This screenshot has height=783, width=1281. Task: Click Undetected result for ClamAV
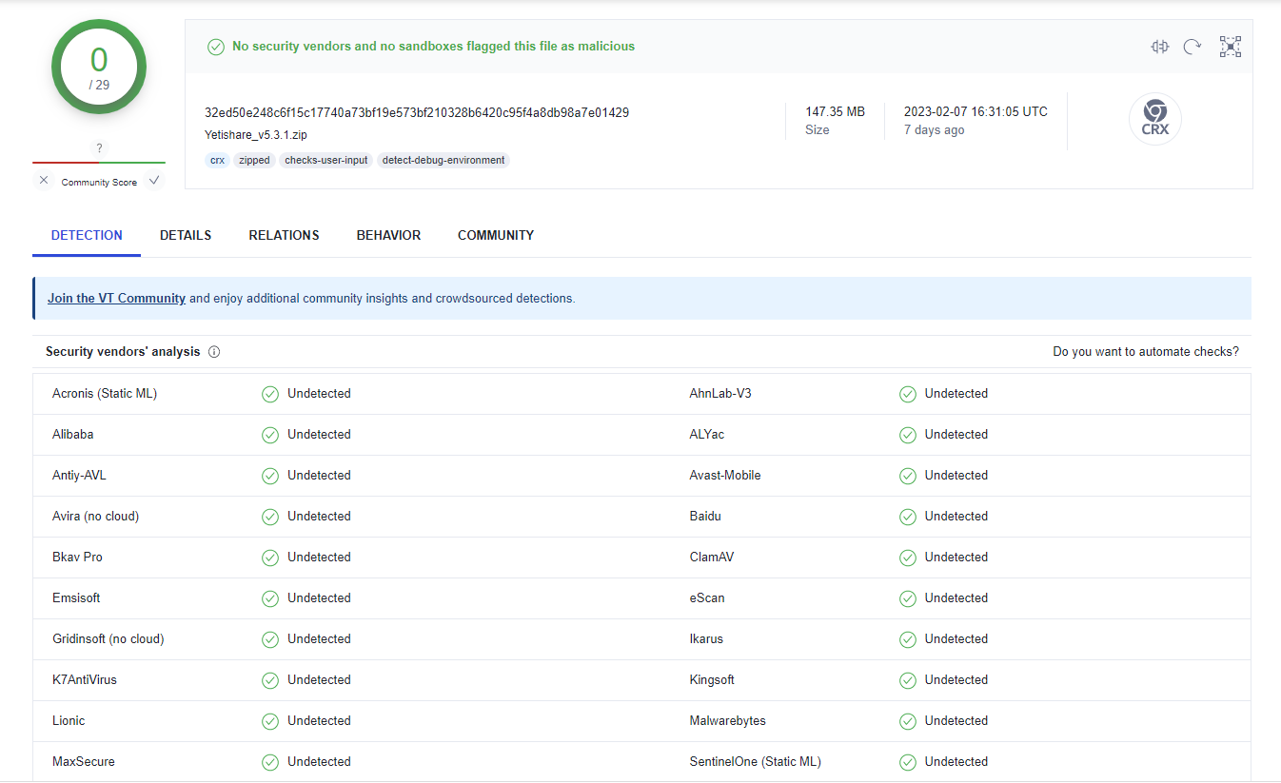[956, 558]
